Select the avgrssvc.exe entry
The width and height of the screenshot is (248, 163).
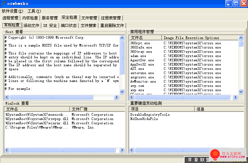[184, 77]
